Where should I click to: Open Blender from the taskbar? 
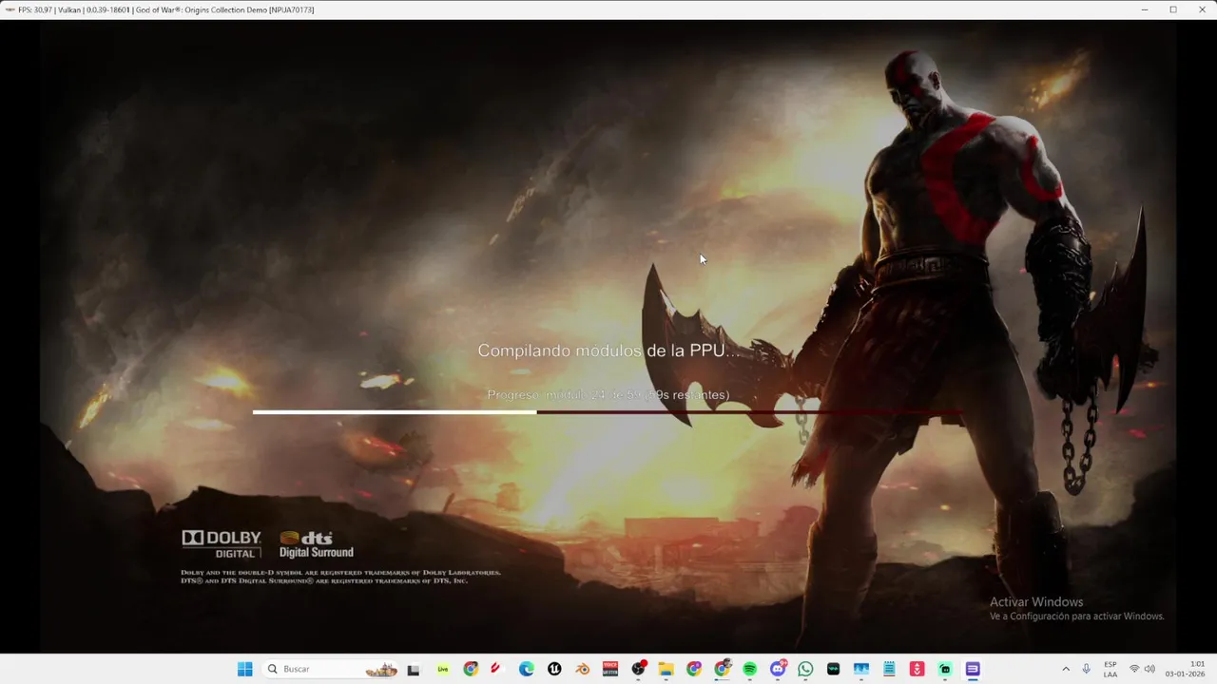(x=582, y=669)
